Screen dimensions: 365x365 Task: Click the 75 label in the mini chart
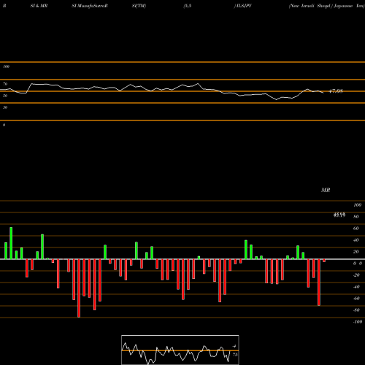[235, 355]
